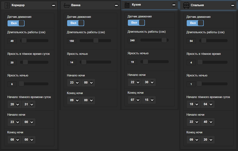Open Коридор night end hour dropdown 08
Viewport: 238px width, 151px height.
tap(15, 140)
